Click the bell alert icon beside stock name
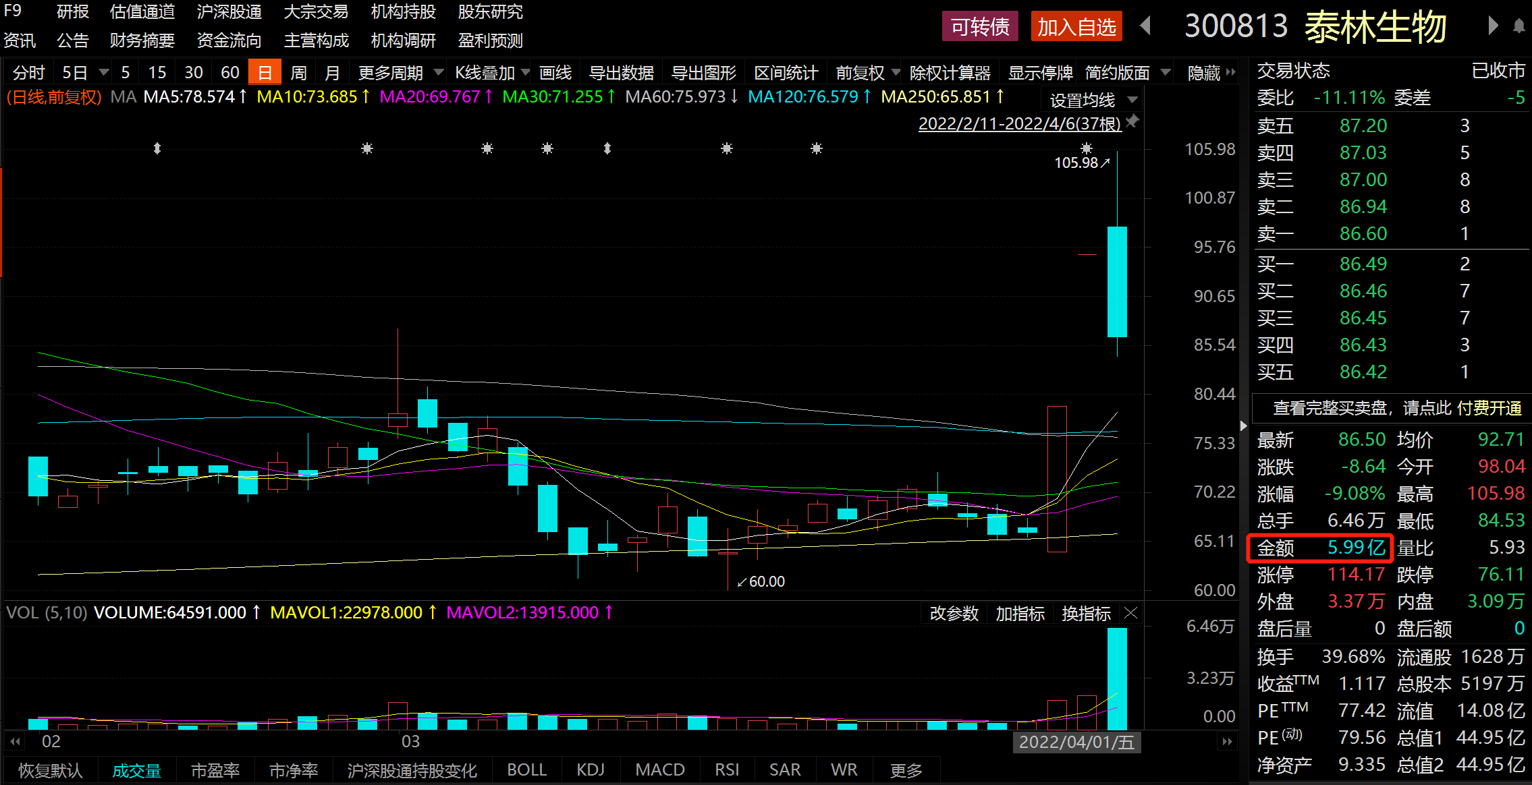 point(1519,26)
